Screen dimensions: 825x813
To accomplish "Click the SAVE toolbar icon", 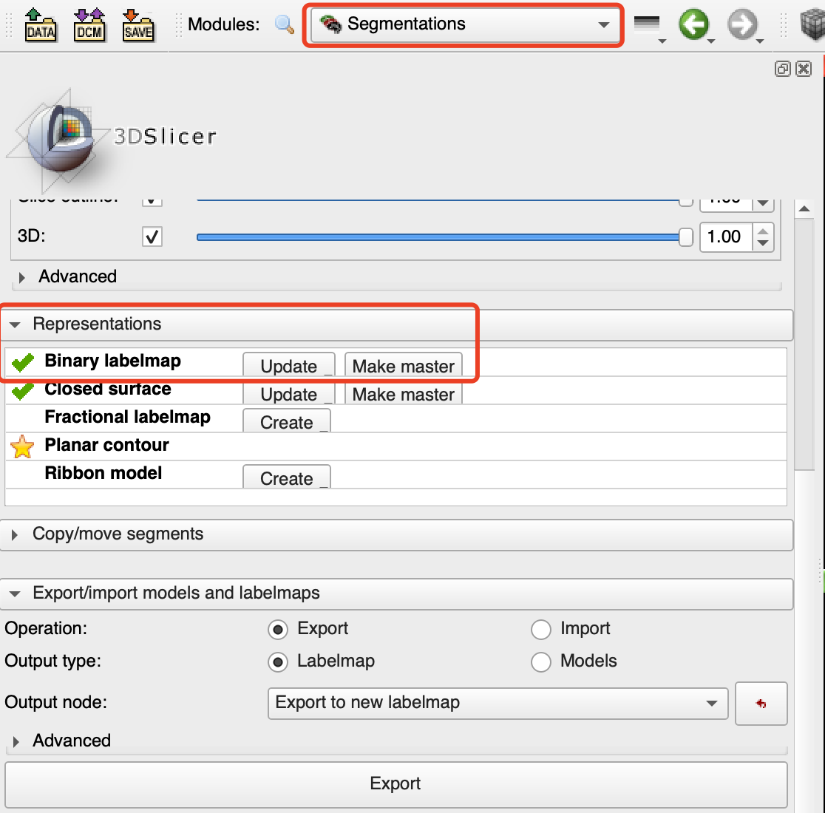I will 137,24.
